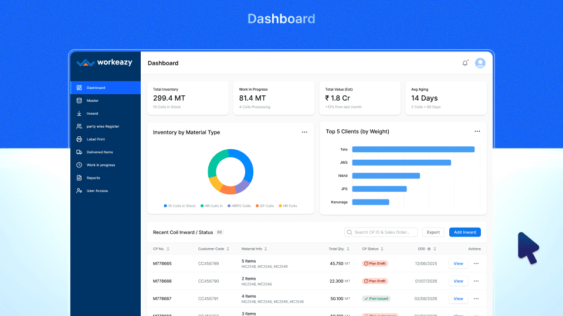The height and width of the screenshot is (316, 563).
Task: Click the Kanunaga bar in chart
Action: pos(371,202)
